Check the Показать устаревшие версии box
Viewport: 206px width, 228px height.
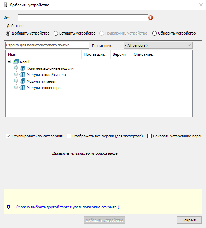pyautogui.click(x=150, y=136)
